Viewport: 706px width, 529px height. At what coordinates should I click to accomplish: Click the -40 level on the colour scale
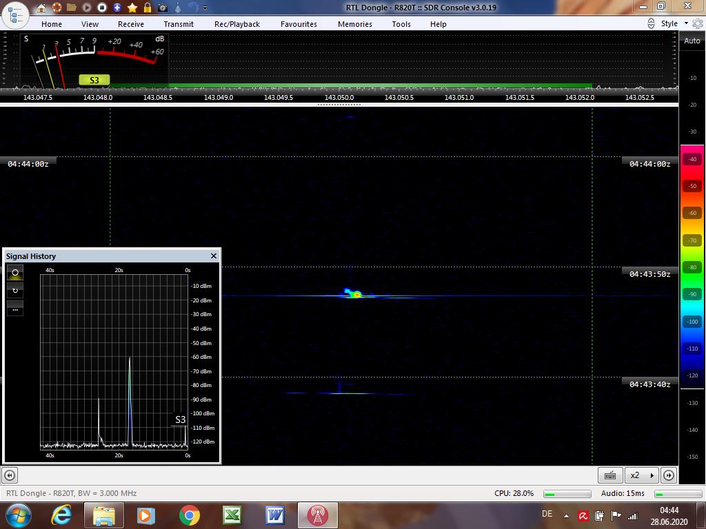[x=692, y=159]
